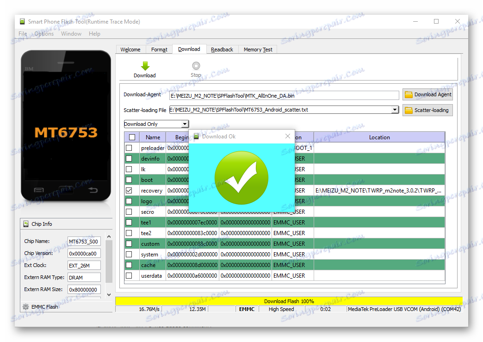Open the Options menu
The height and width of the screenshot is (342, 483).
(x=44, y=34)
